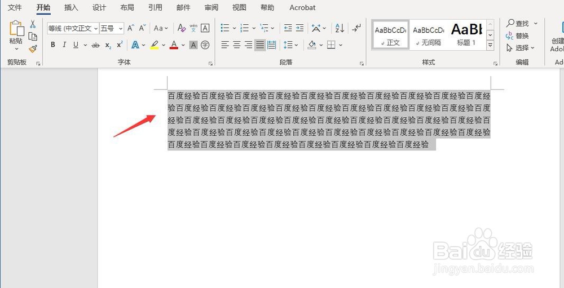Increase font size with A^ icon
Viewport: 564px width, 288px height.
[131, 28]
